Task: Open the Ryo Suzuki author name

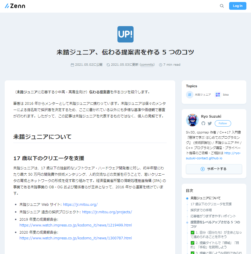Action: pyautogui.click(x=211, y=116)
